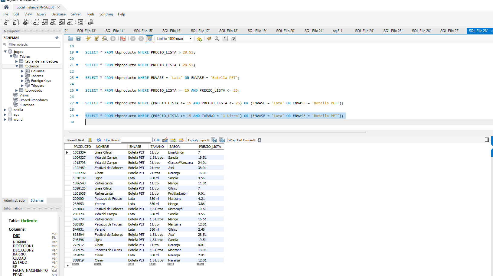
Task: Open the Database menu
Action: click(58, 14)
